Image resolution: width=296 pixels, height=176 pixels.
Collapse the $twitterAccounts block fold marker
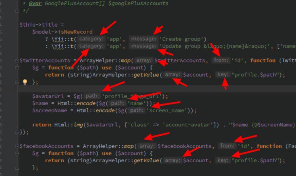(x=17, y=61)
